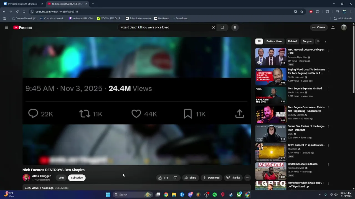Click install app icon in address bar
The width and height of the screenshot is (355, 199).
click(x=296, y=12)
